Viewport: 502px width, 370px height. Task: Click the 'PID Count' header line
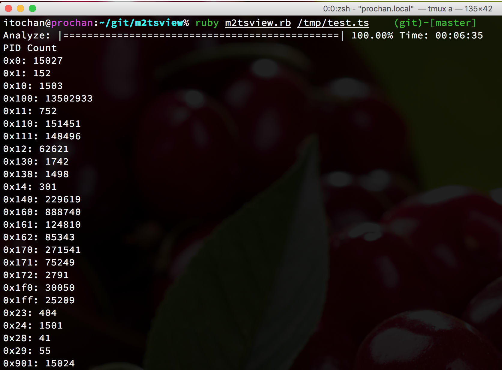click(30, 48)
